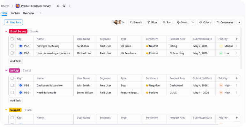
Task: Open row menu for Dashboard is too slow
Action: (236, 86)
